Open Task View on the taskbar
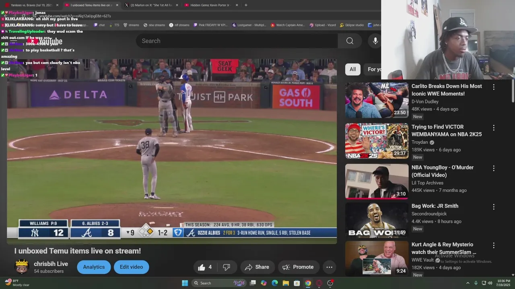This screenshot has width=515, height=289. [x=253, y=283]
